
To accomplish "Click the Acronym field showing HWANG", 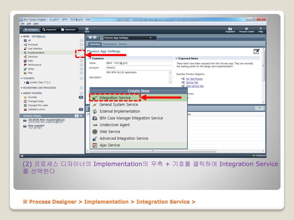I will (139, 68).
